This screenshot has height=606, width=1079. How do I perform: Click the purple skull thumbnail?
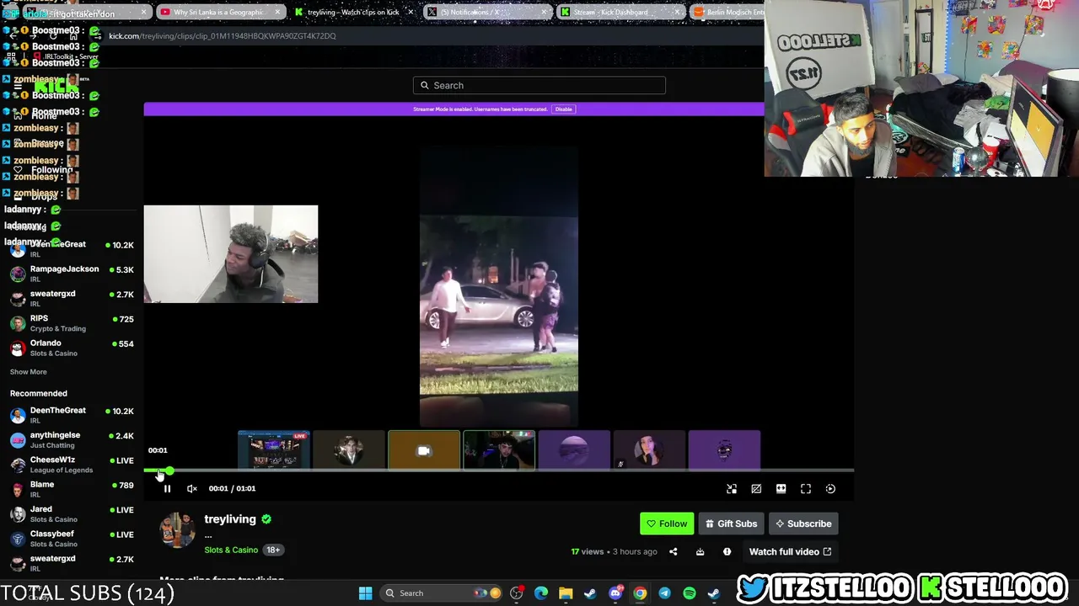[x=724, y=450]
